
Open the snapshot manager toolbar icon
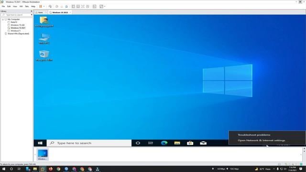tap(66, 6)
